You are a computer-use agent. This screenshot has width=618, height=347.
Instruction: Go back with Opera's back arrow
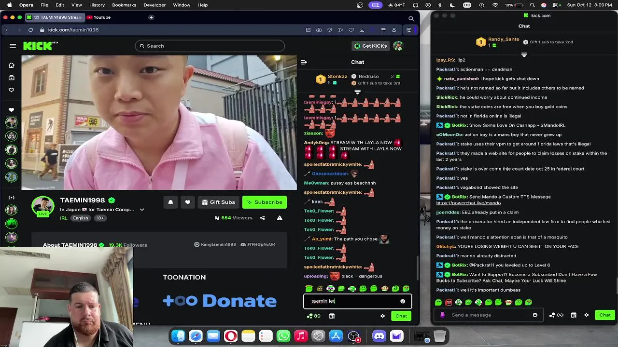[x=6, y=30]
